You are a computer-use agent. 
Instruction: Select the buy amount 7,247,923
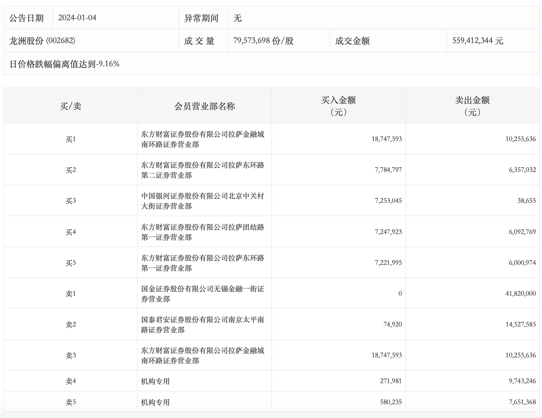(x=389, y=232)
